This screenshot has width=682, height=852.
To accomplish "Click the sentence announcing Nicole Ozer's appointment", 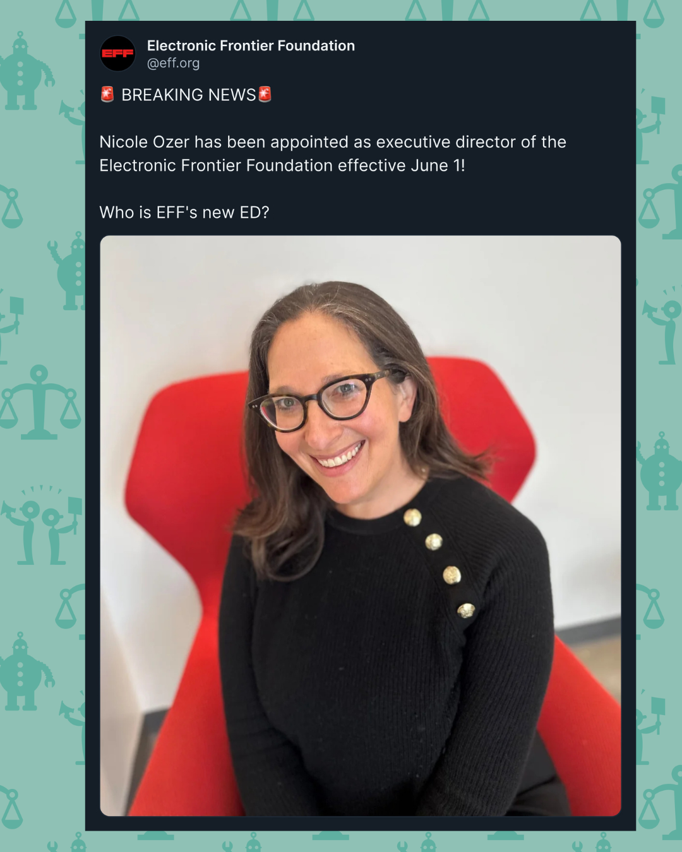I will 333,153.
